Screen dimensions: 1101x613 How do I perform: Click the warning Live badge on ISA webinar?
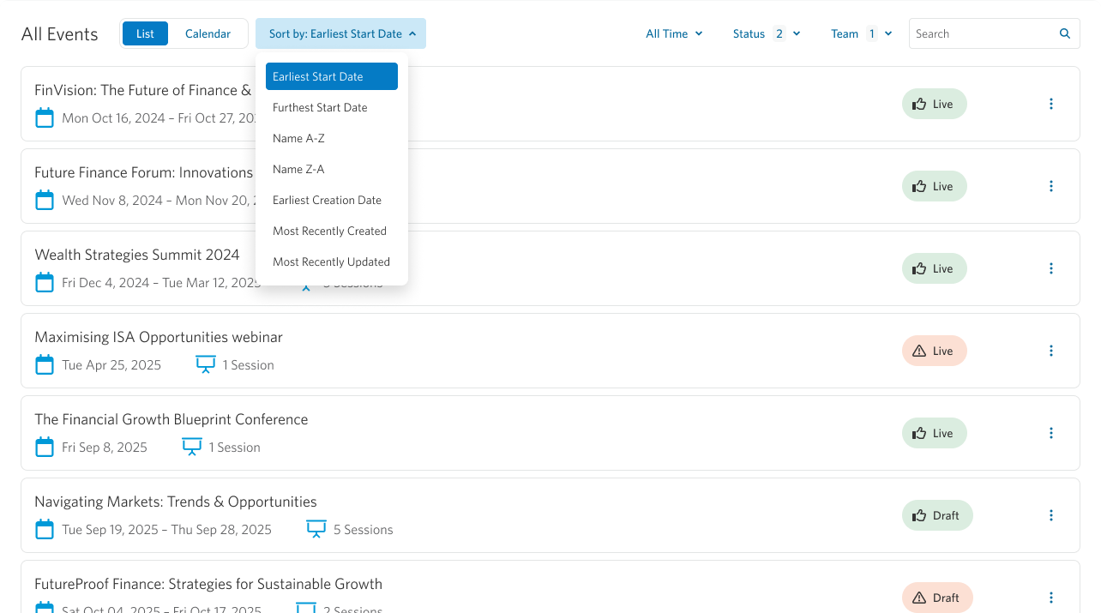click(934, 351)
